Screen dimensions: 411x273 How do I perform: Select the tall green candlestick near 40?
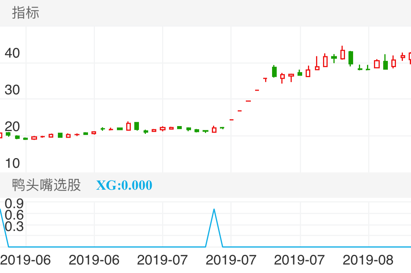pos(350,59)
